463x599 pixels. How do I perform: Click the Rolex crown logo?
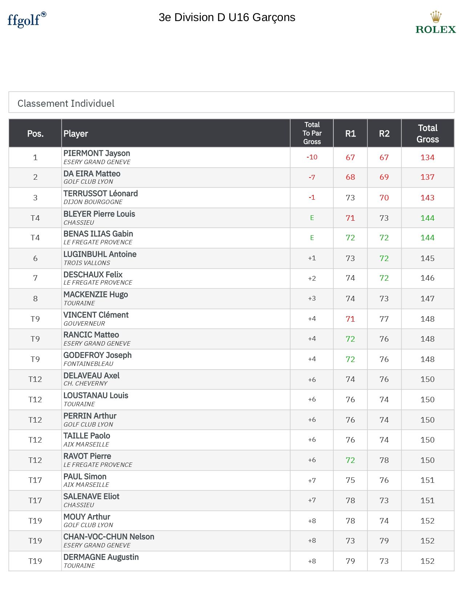click(435, 23)
